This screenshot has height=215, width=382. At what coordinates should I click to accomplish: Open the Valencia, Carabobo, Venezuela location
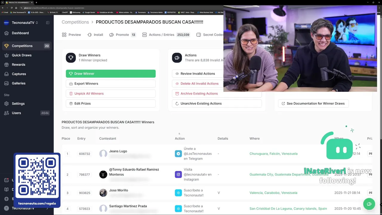[x=273, y=193]
